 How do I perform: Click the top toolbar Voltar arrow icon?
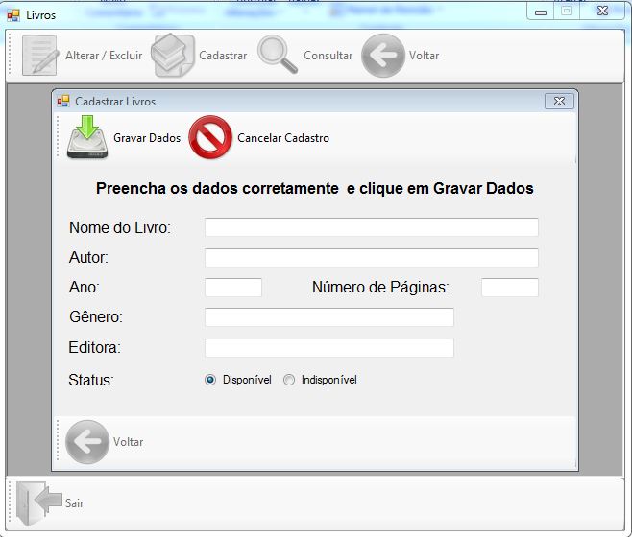(382, 56)
